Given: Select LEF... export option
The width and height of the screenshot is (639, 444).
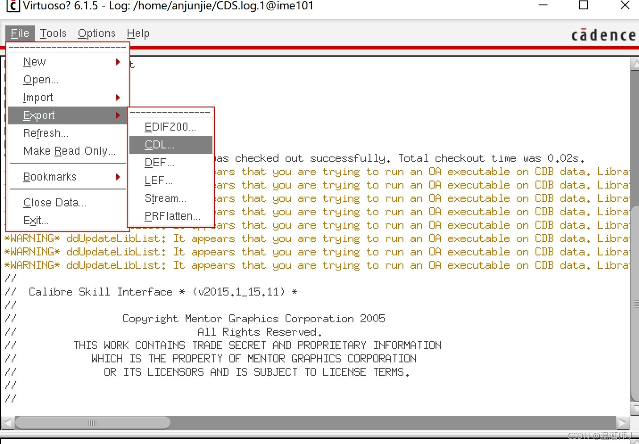Looking at the screenshot, I should pos(158,180).
